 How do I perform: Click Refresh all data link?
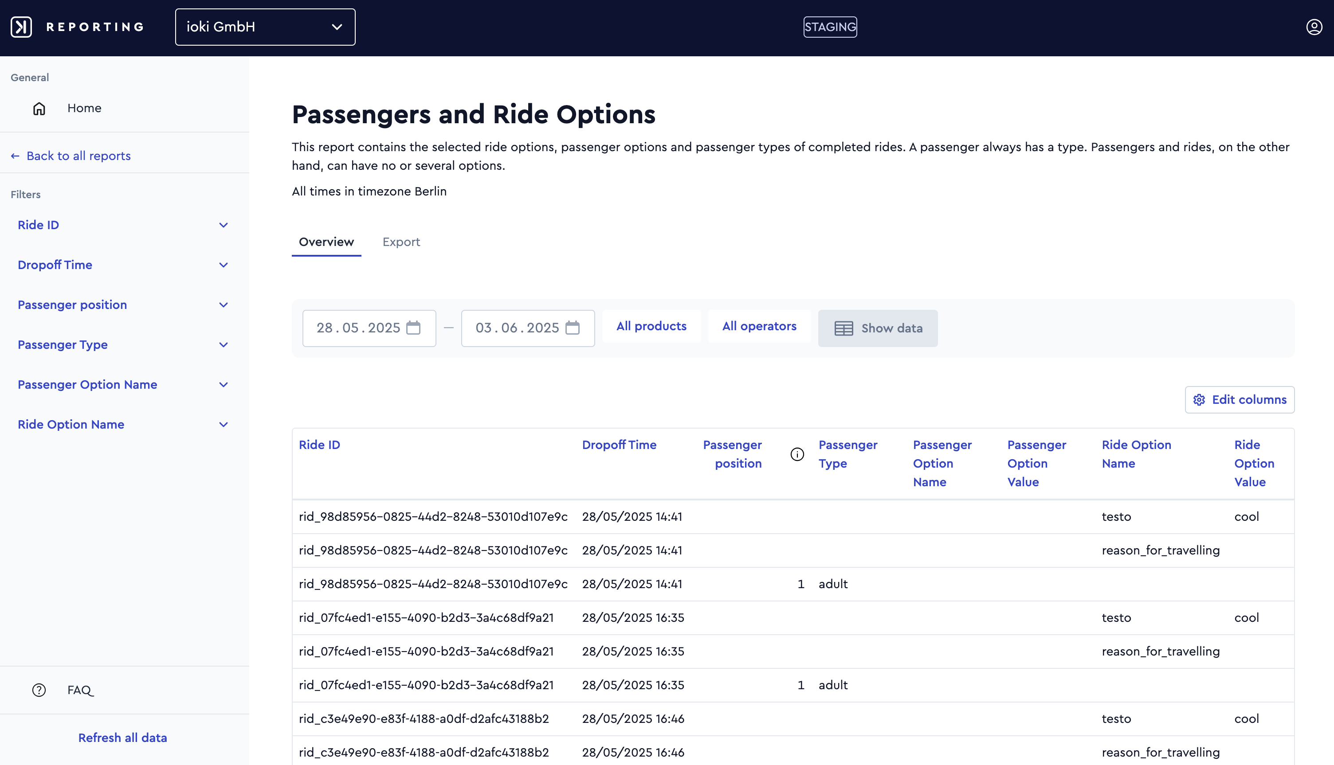(x=122, y=738)
